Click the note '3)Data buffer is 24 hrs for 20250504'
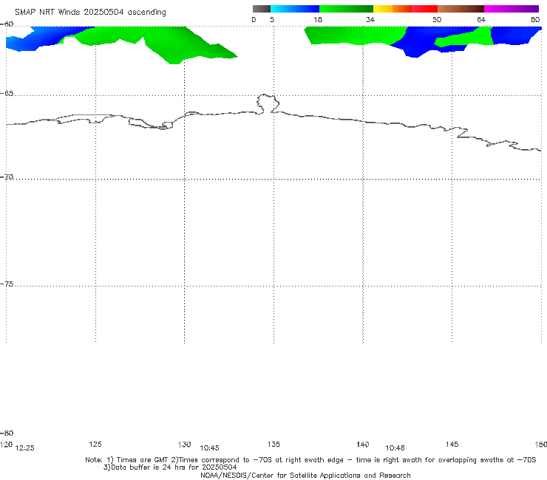 [170, 467]
